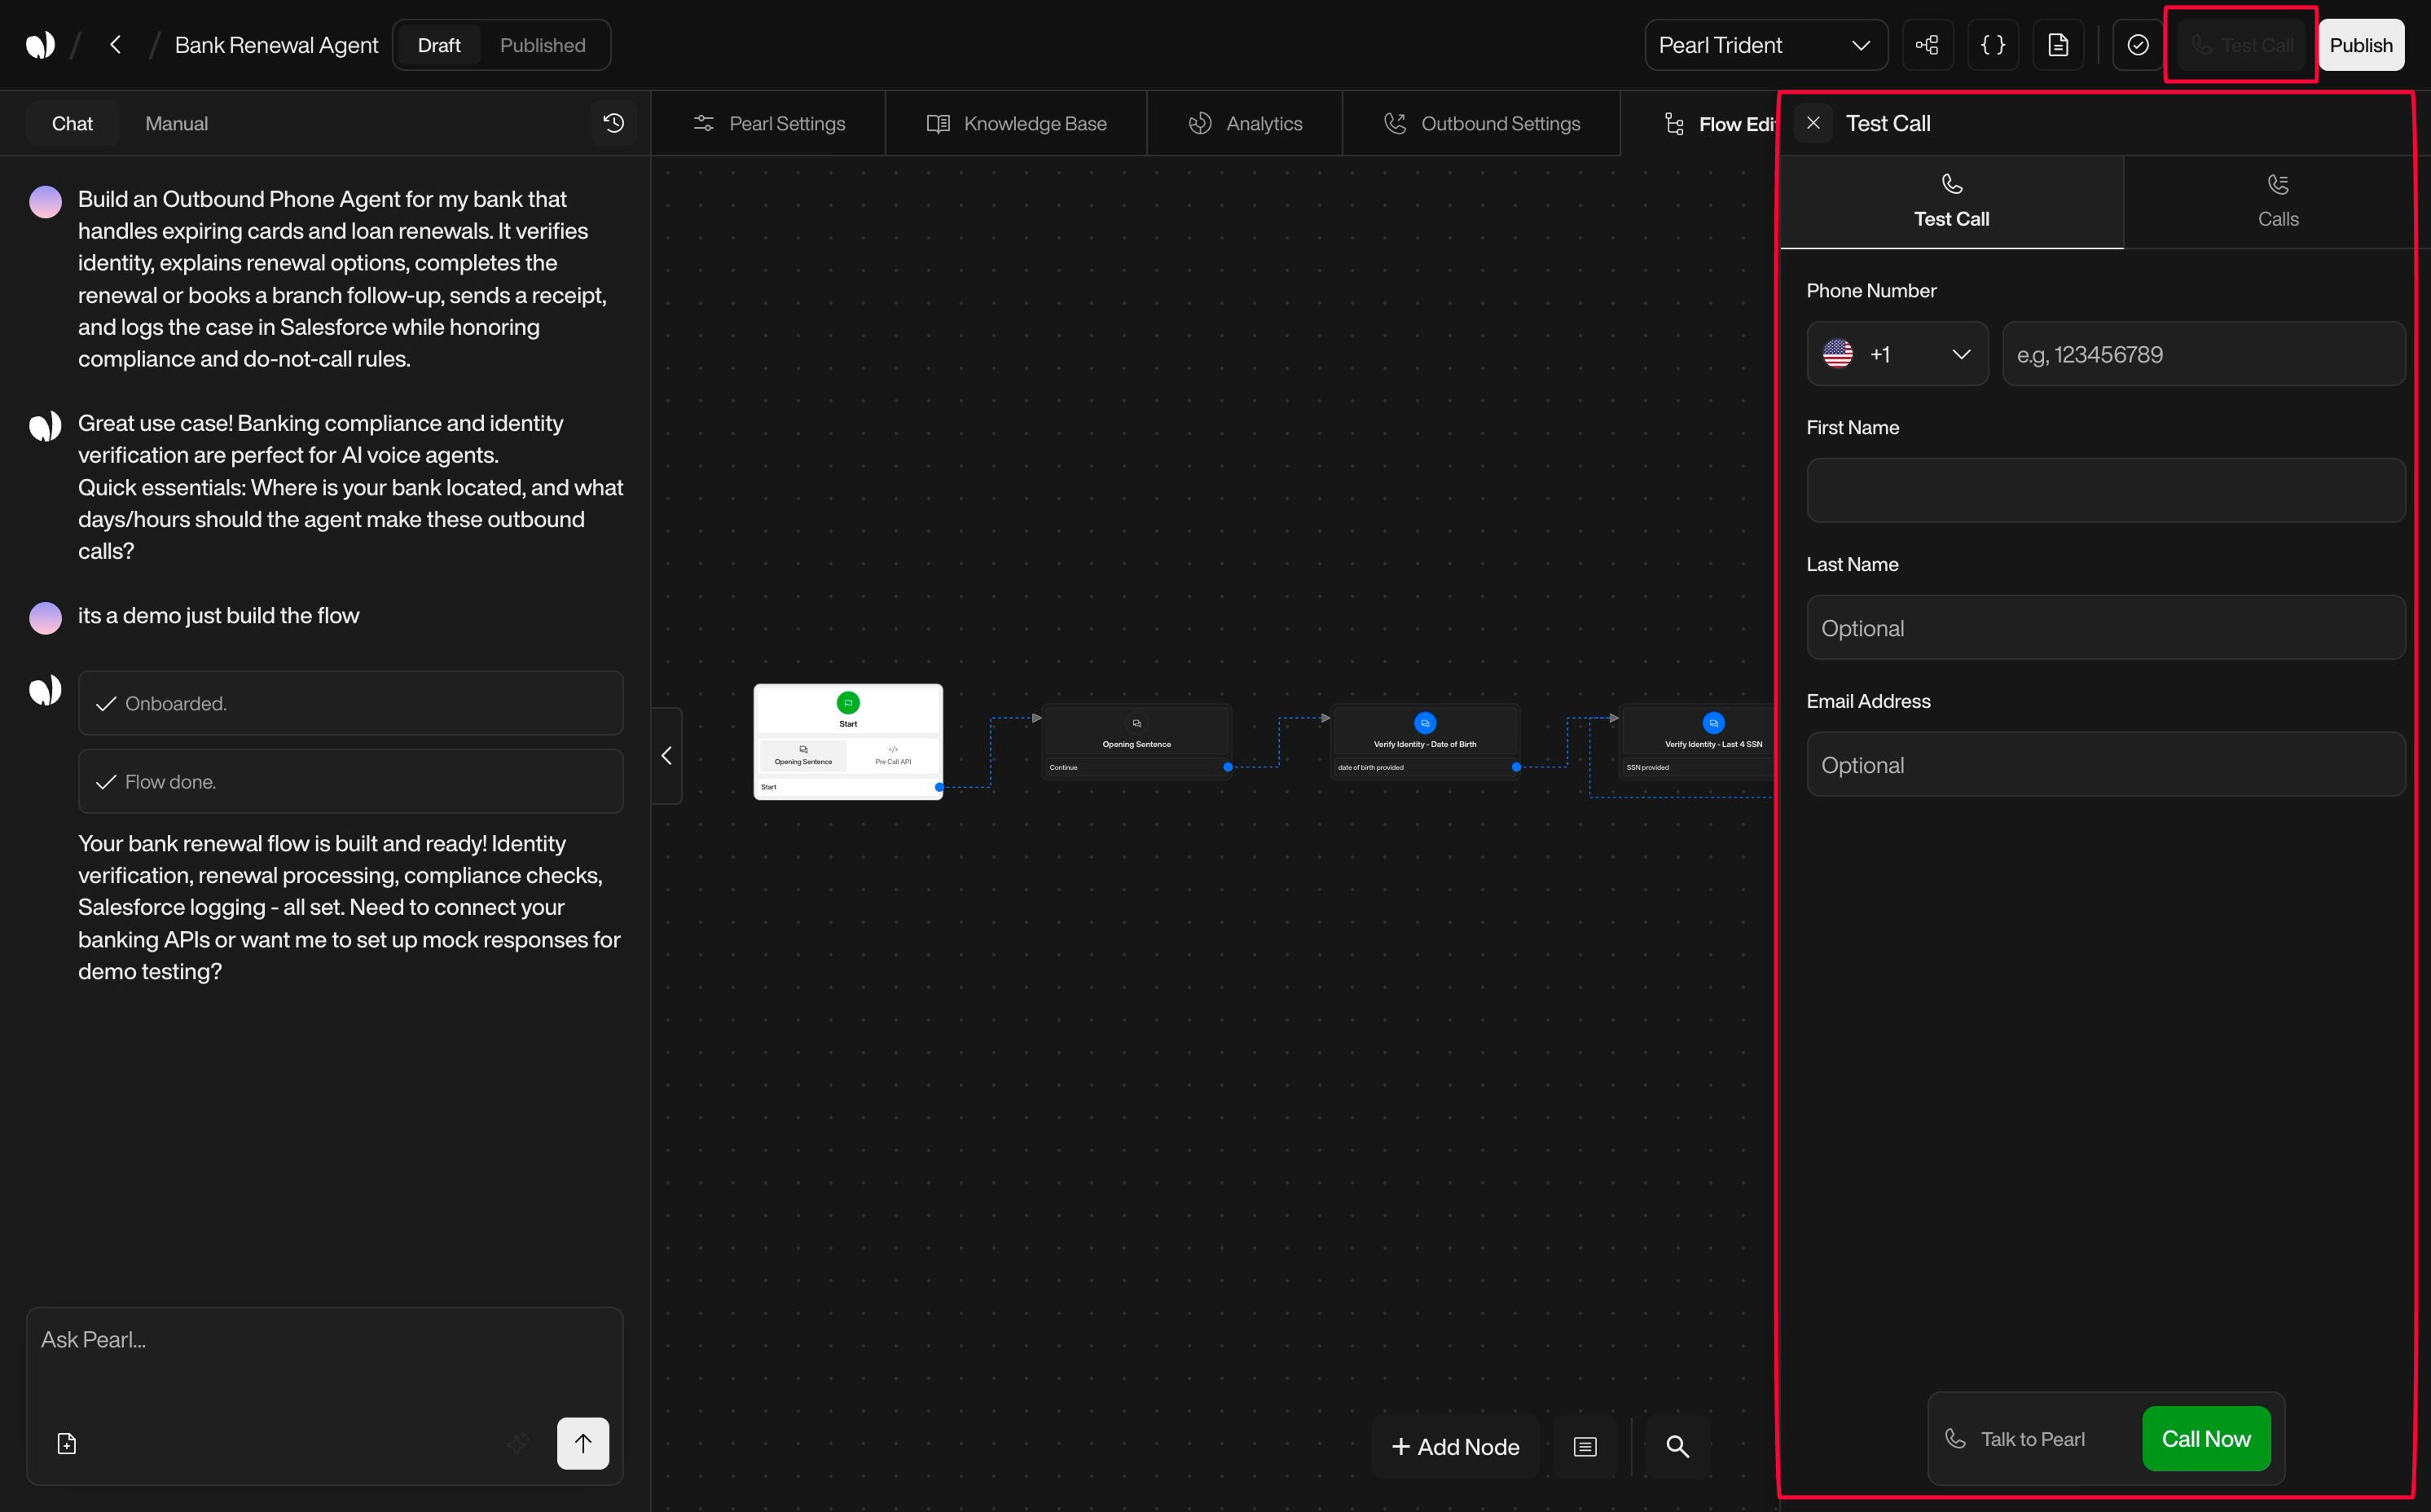Click the attach file icon in chat box
This screenshot has width=2431, height=1512.
click(66, 1443)
